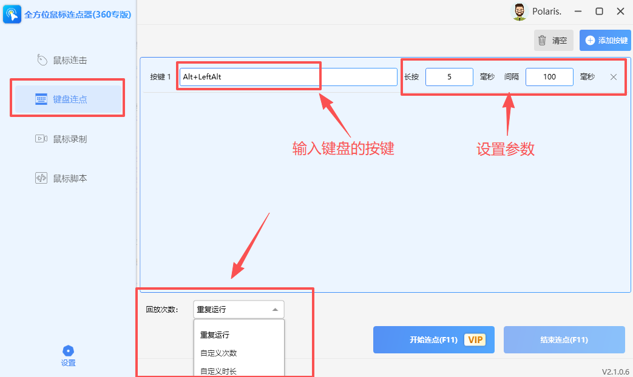This screenshot has height=377, width=633.
Task: Remove 按键1 using the X icon
Action: (614, 77)
